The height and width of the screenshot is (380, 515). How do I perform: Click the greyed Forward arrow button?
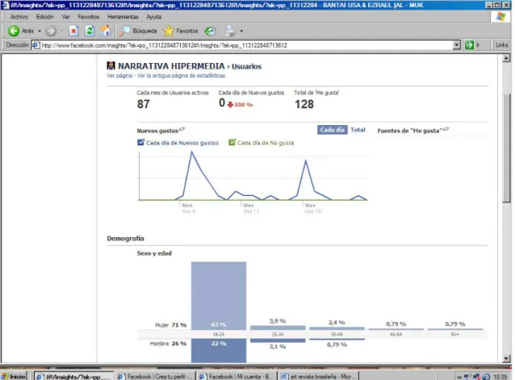pos(51,31)
